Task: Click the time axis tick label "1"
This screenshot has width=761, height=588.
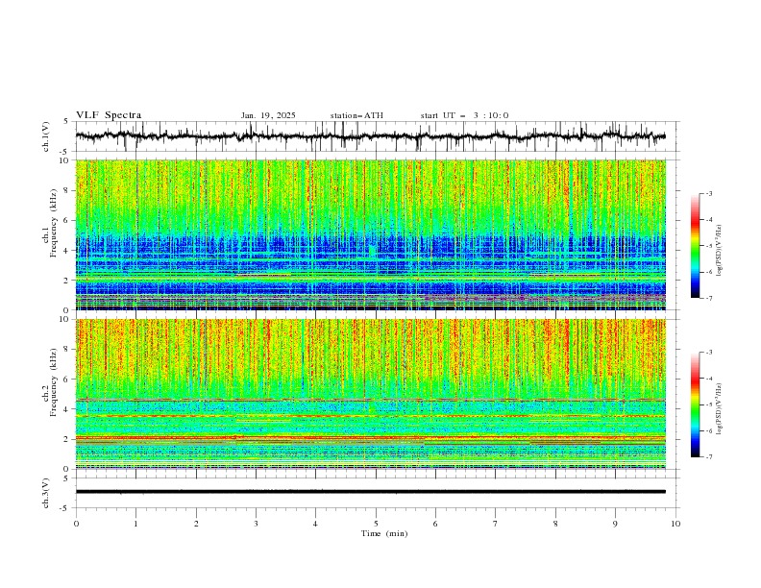Action: pos(135,524)
